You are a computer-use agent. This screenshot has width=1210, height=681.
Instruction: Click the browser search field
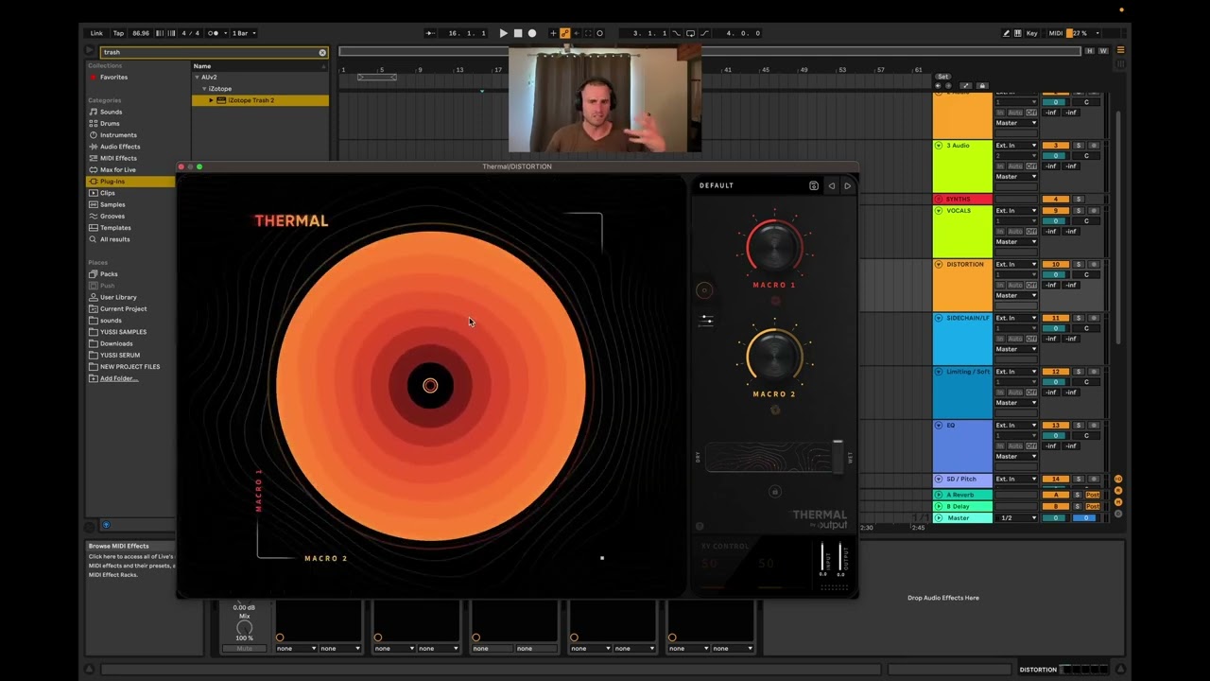[213, 52]
